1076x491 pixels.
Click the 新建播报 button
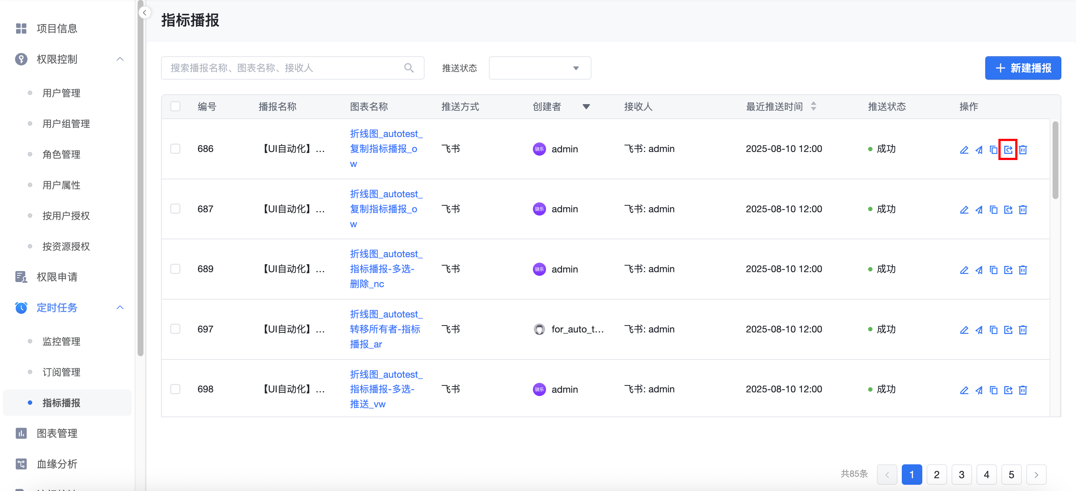click(1023, 68)
